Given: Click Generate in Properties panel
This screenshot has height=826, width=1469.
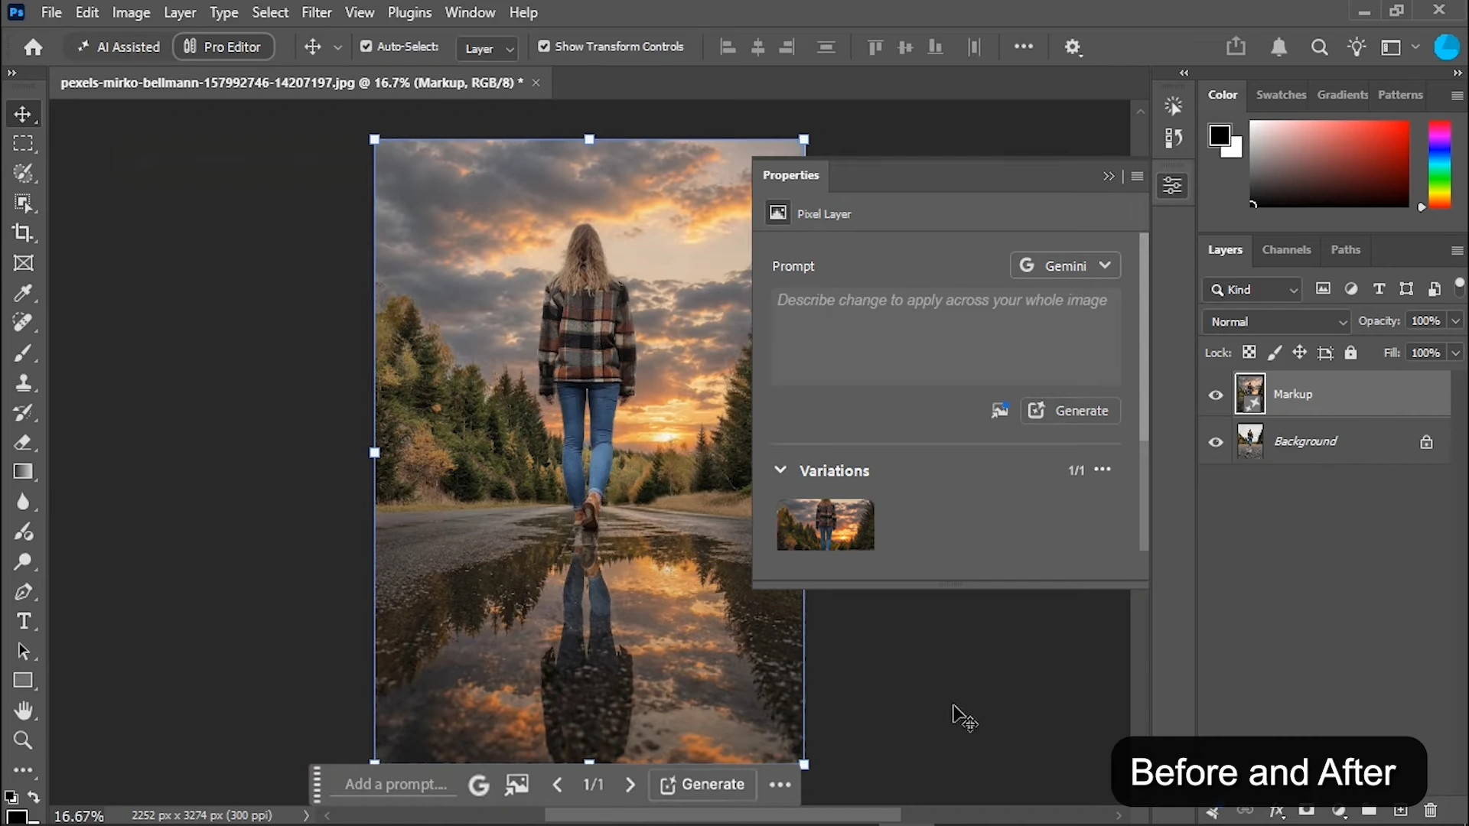Looking at the screenshot, I should tap(1070, 411).
